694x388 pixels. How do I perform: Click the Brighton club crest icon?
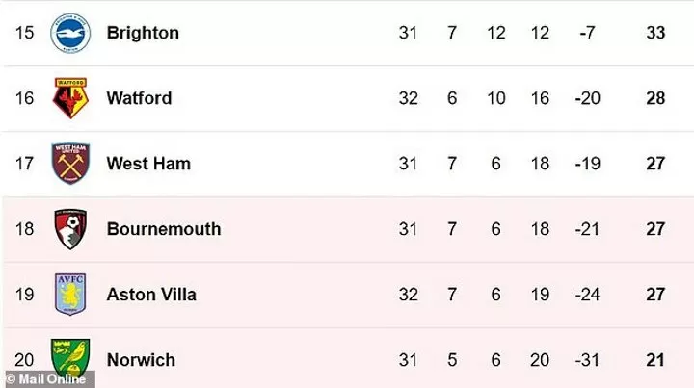pos(70,33)
